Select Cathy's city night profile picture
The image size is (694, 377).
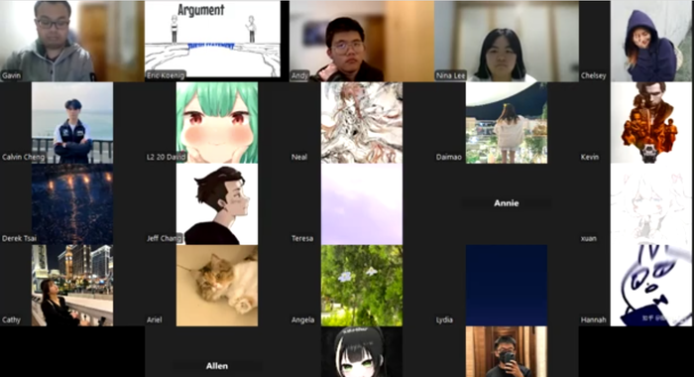click(72, 286)
